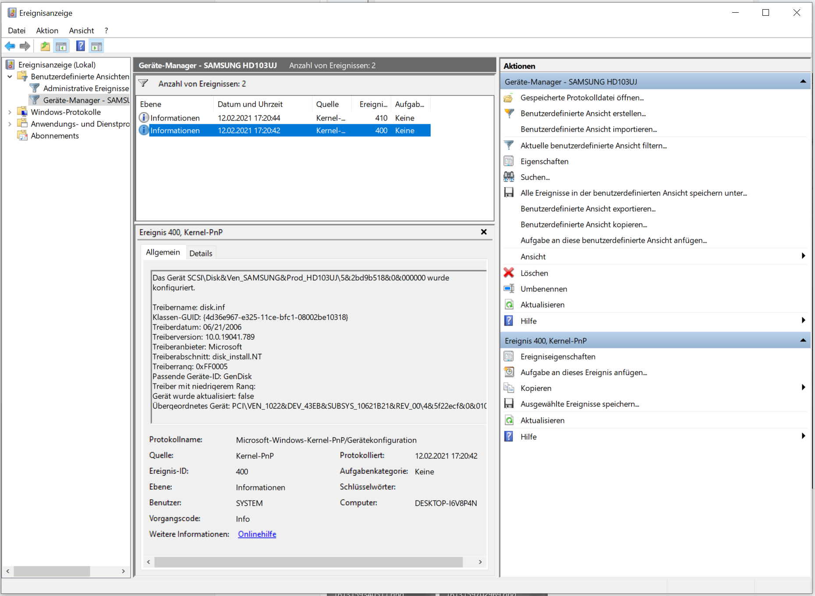The image size is (815, 596).
Task: Click the tree pane horizontal scrollbar
Action: point(52,571)
